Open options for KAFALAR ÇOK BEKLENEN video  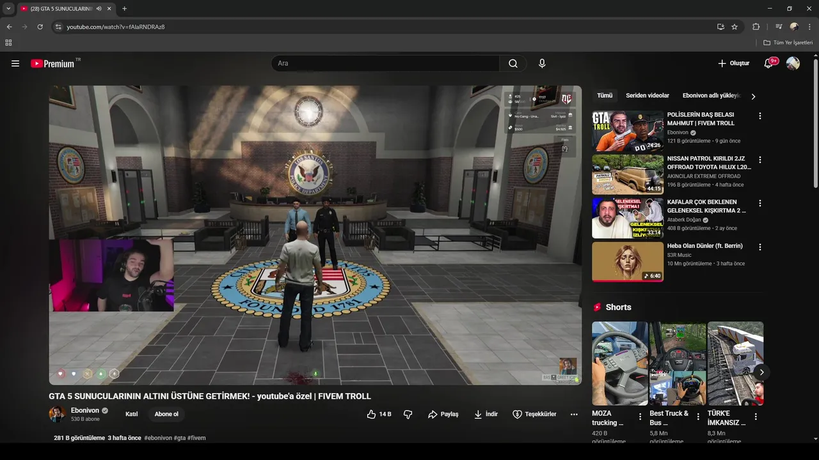760,203
